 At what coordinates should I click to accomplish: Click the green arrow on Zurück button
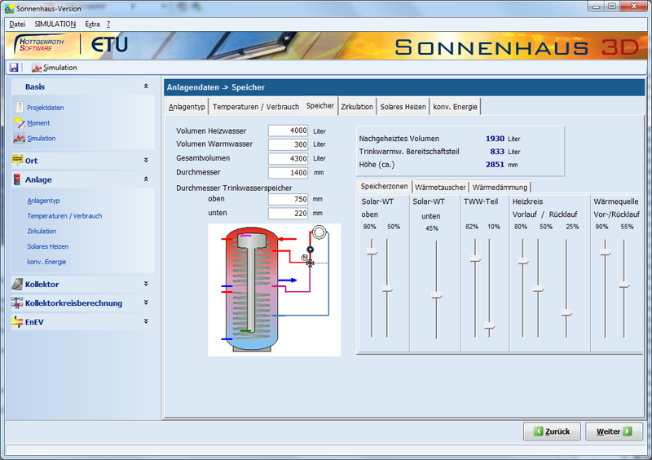point(539,431)
